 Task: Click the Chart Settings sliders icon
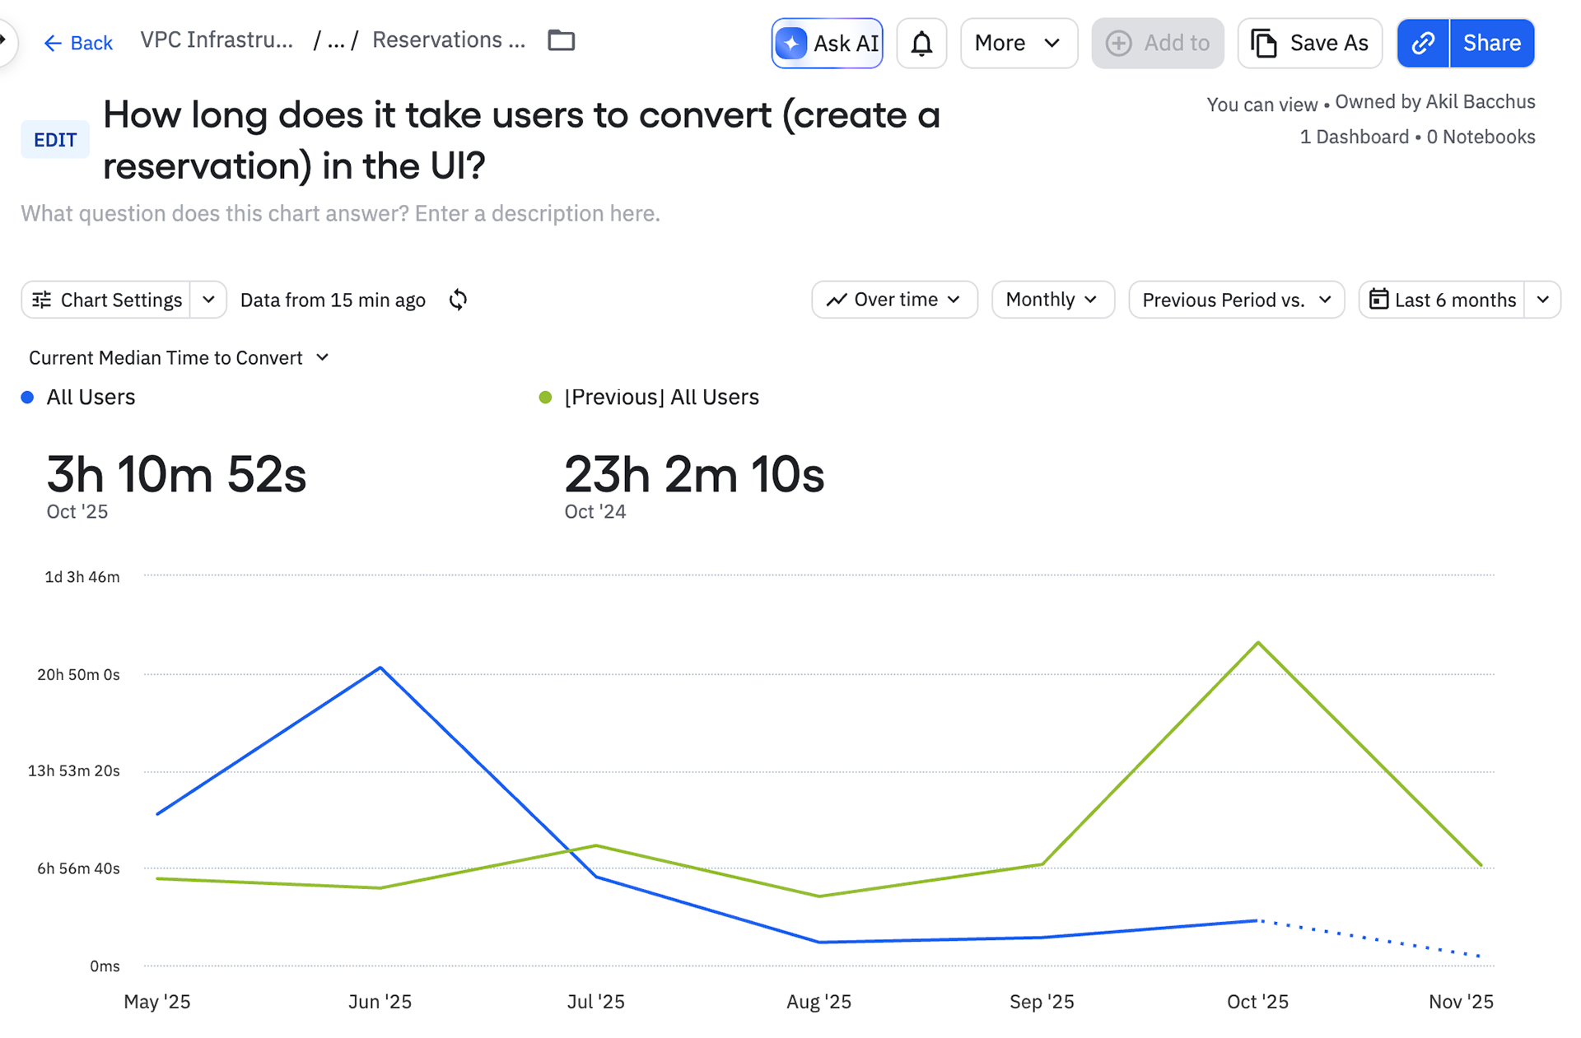[42, 300]
